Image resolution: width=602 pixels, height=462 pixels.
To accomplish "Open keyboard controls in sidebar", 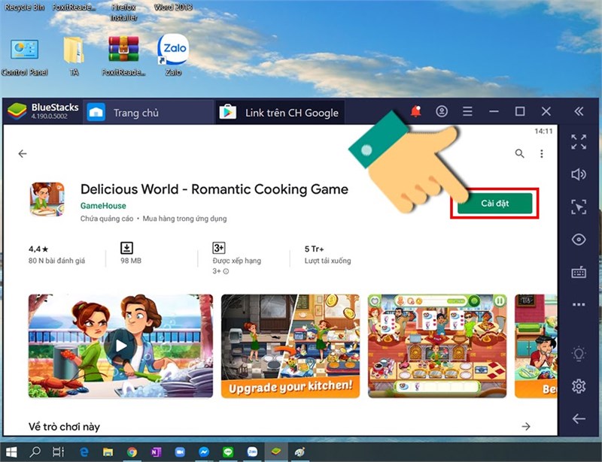I will 578,272.
